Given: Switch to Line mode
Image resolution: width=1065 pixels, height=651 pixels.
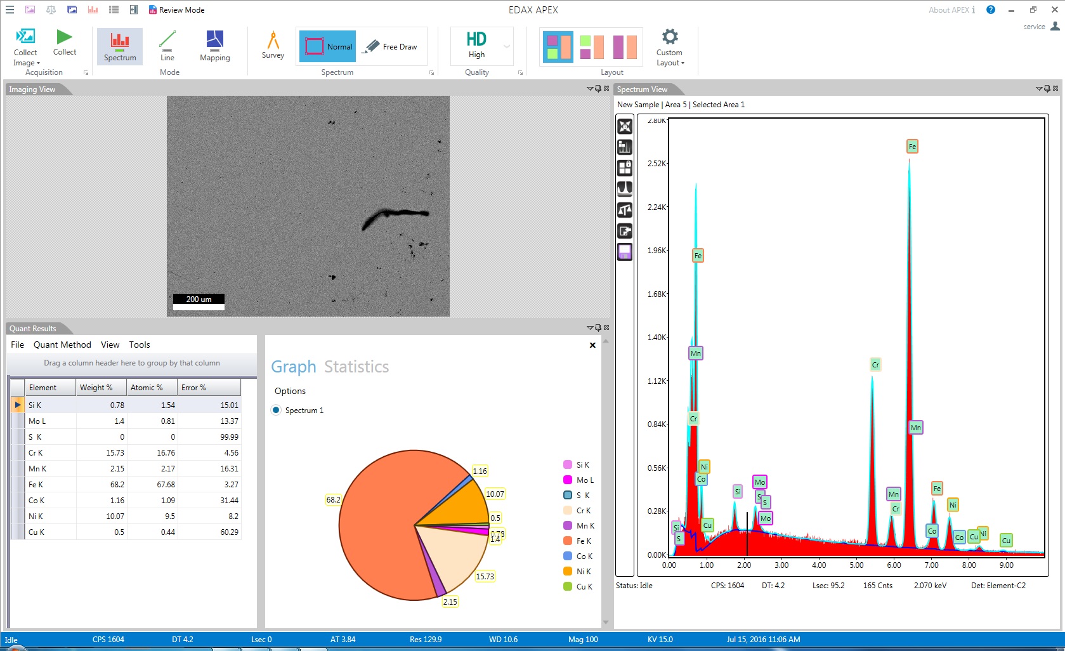Looking at the screenshot, I should click(167, 46).
